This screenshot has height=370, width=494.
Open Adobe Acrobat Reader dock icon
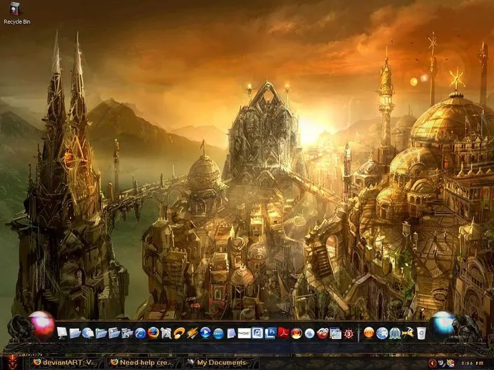point(283,333)
